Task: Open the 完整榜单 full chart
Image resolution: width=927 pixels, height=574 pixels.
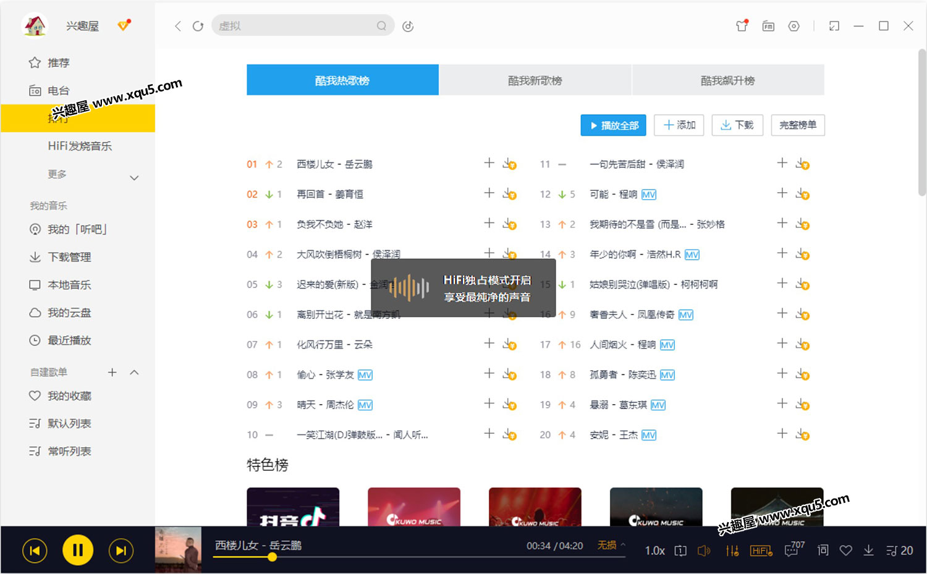Action: click(x=798, y=125)
